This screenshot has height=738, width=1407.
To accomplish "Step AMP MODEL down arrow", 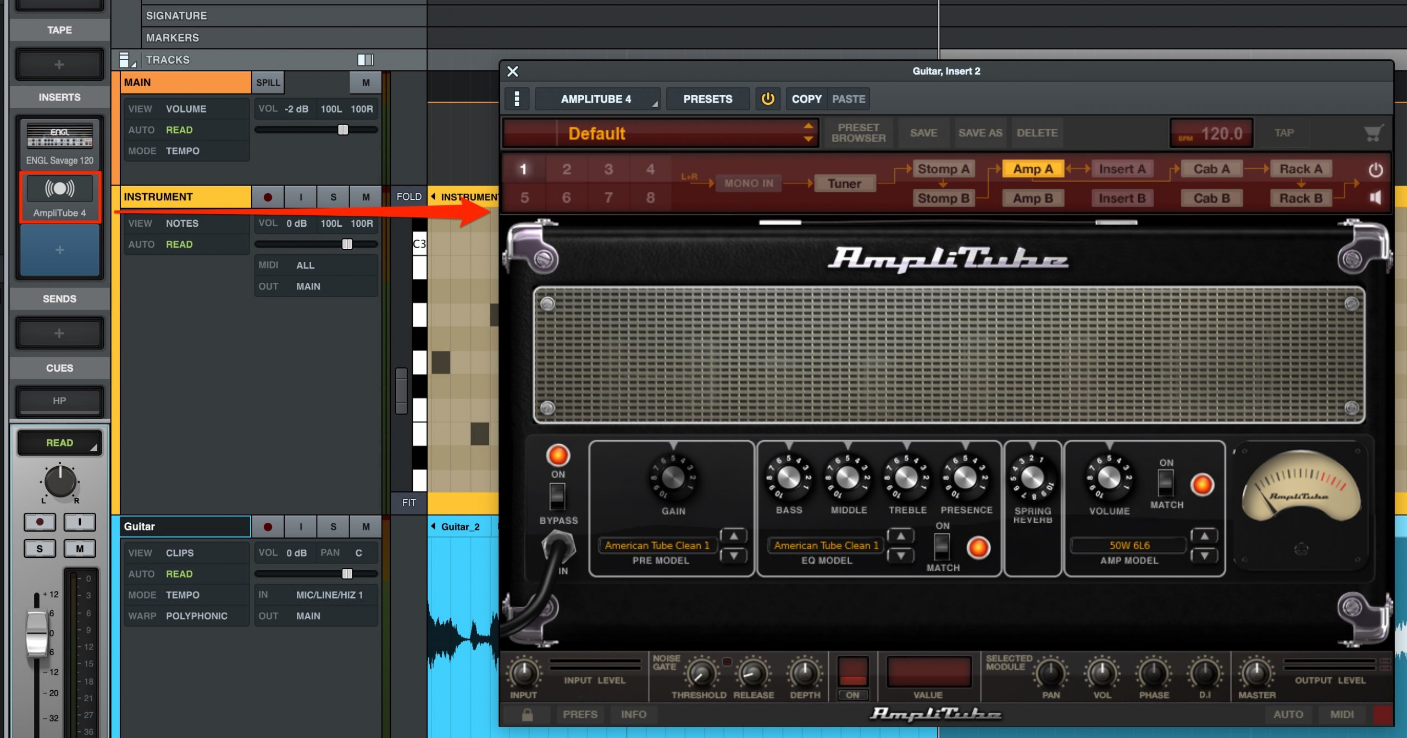I will pyautogui.click(x=1204, y=556).
